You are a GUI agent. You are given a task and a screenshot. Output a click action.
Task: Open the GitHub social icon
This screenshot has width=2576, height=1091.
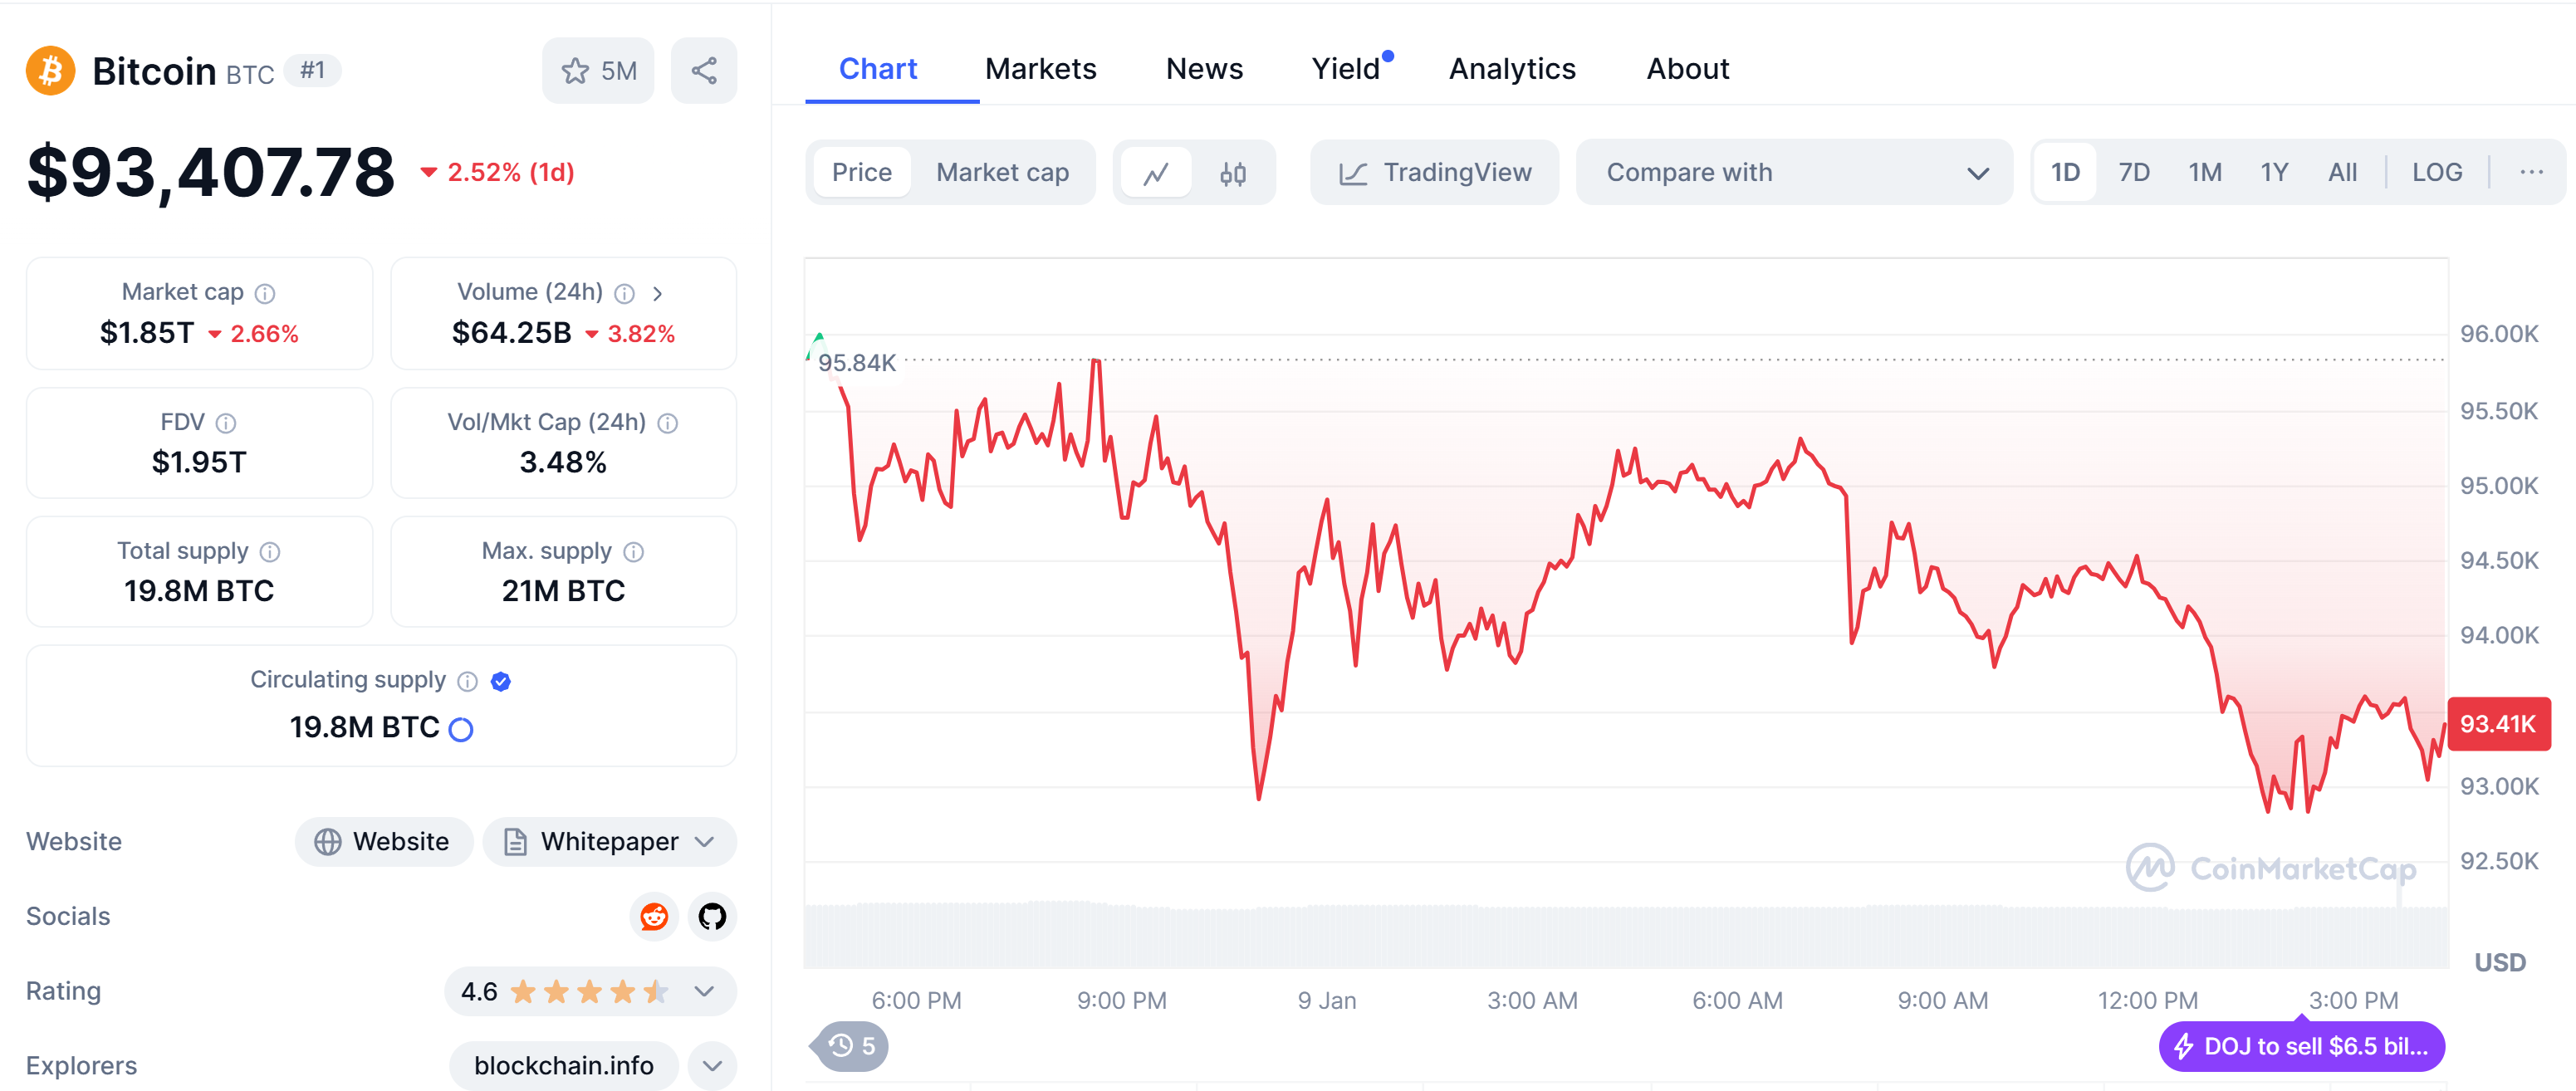(x=712, y=916)
